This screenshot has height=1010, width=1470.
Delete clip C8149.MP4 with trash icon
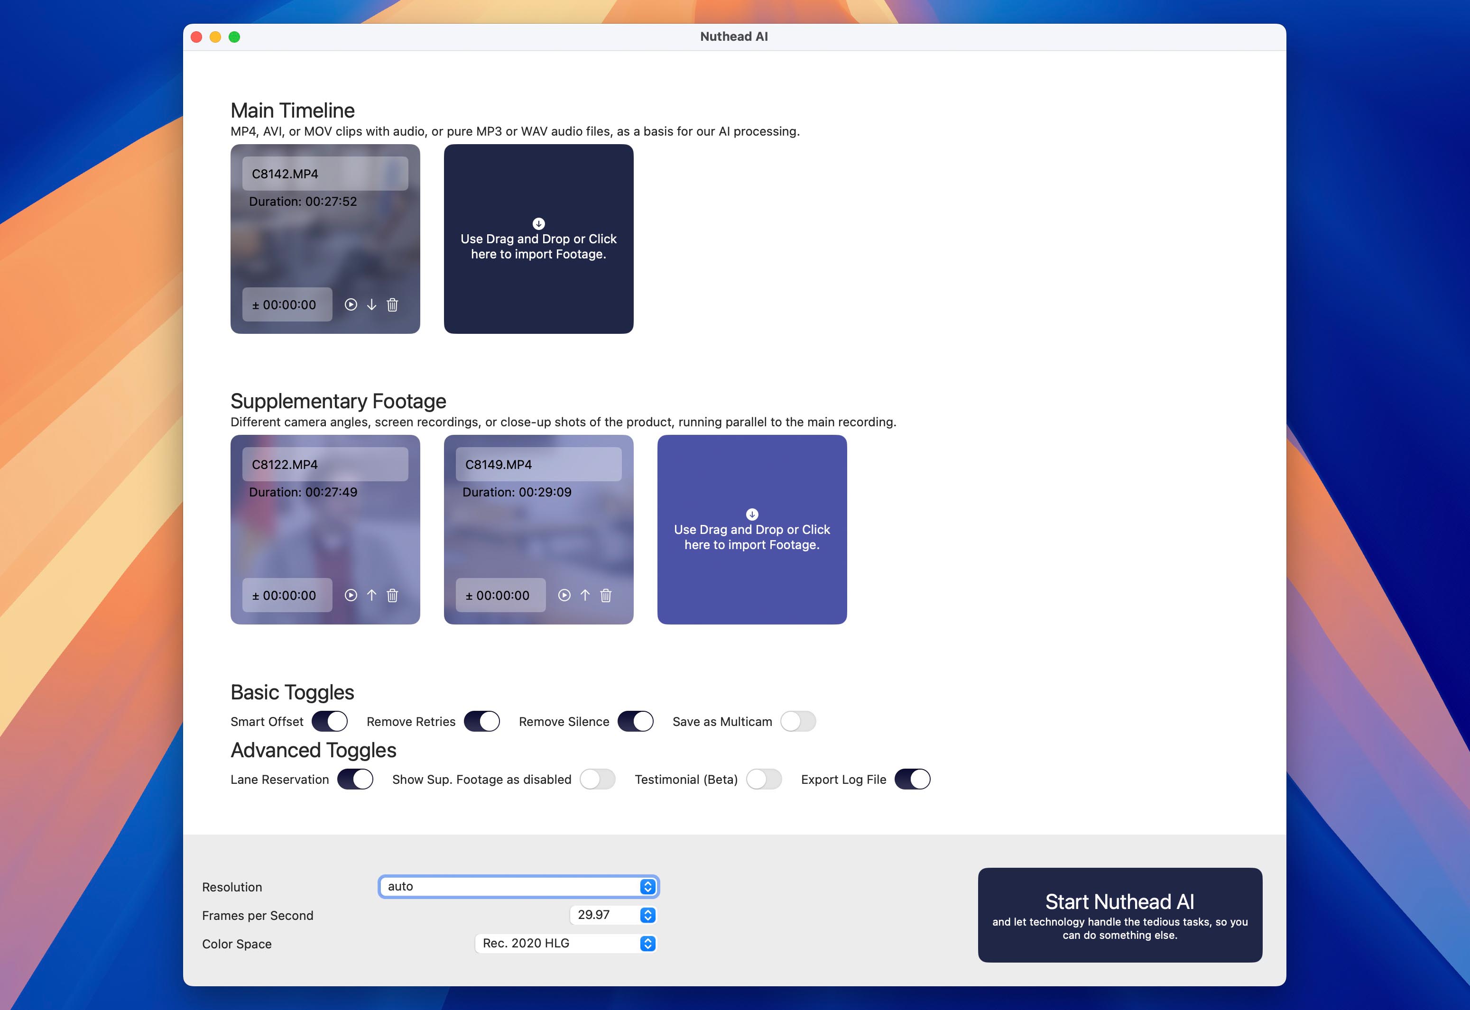click(x=606, y=595)
